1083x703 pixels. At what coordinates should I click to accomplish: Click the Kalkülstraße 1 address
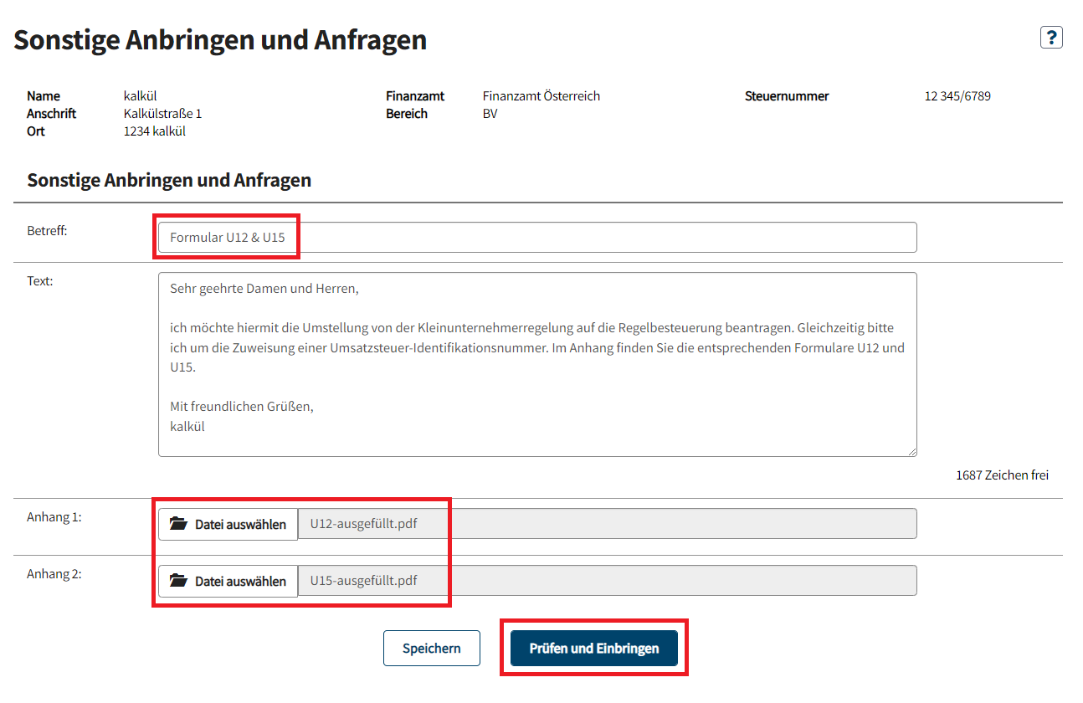coord(162,114)
